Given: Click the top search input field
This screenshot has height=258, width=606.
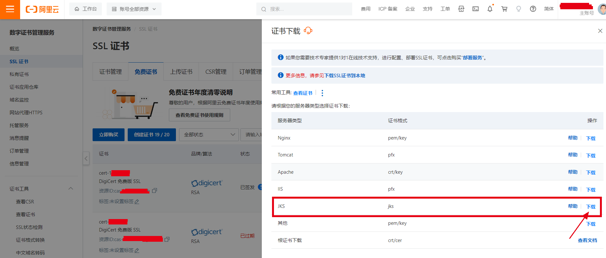Looking at the screenshot, I should click(307, 9).
